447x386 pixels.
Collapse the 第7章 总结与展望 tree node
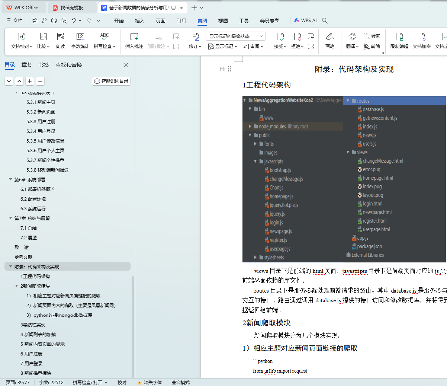tap(10, 218)
